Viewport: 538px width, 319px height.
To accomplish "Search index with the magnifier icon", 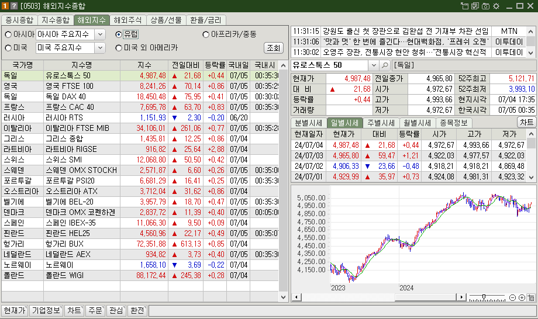I will [385, 65].
